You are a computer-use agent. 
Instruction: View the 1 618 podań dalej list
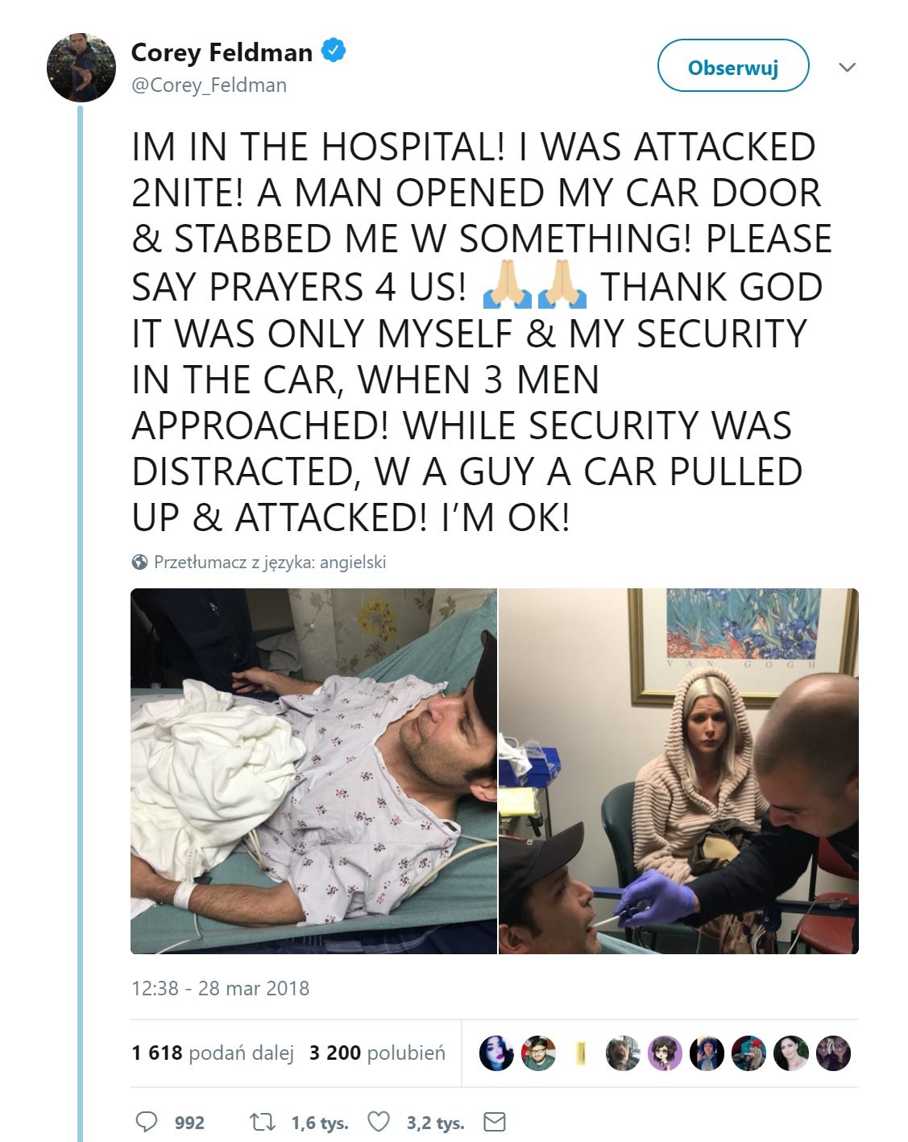pyautogui.click(x=213, y=1053)
